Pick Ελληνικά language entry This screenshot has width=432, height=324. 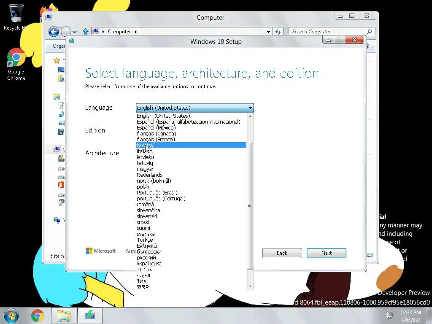coord(191,246)
